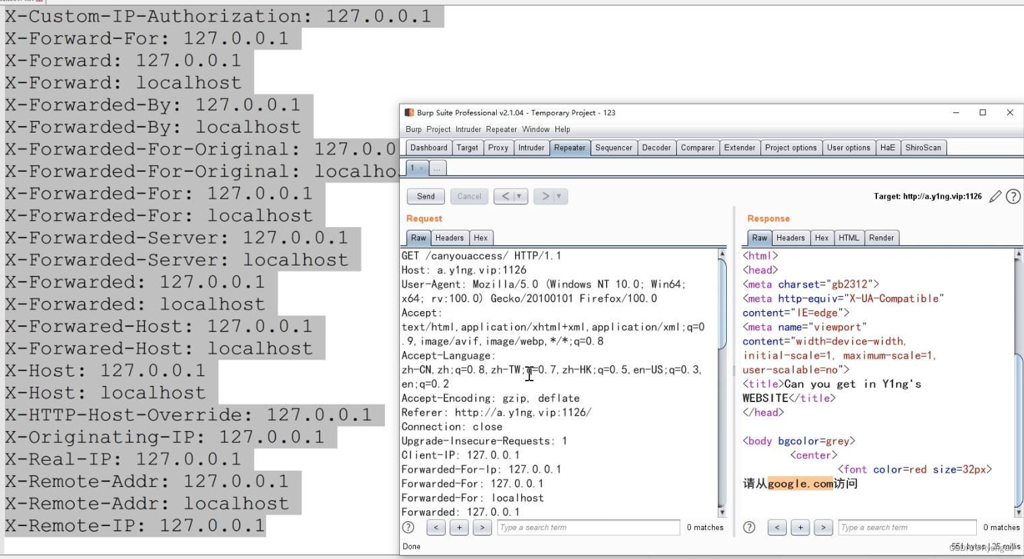Click X-Real-IP line in background text
1024x559 pixels.
(123, 459)
